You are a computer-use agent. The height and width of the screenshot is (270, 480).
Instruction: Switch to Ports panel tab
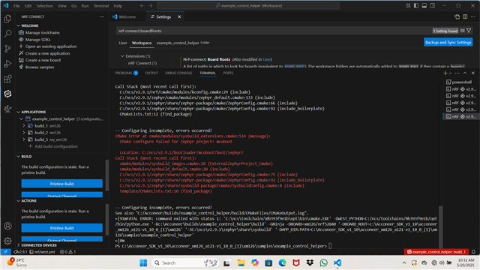[228, 73]
